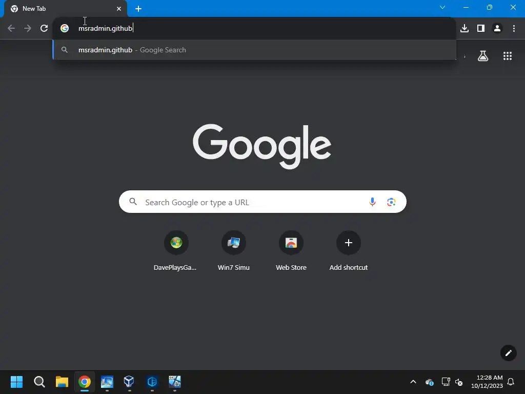
Task: Open the DavePlaysGa... shortcut
Action: pos(176,251)
